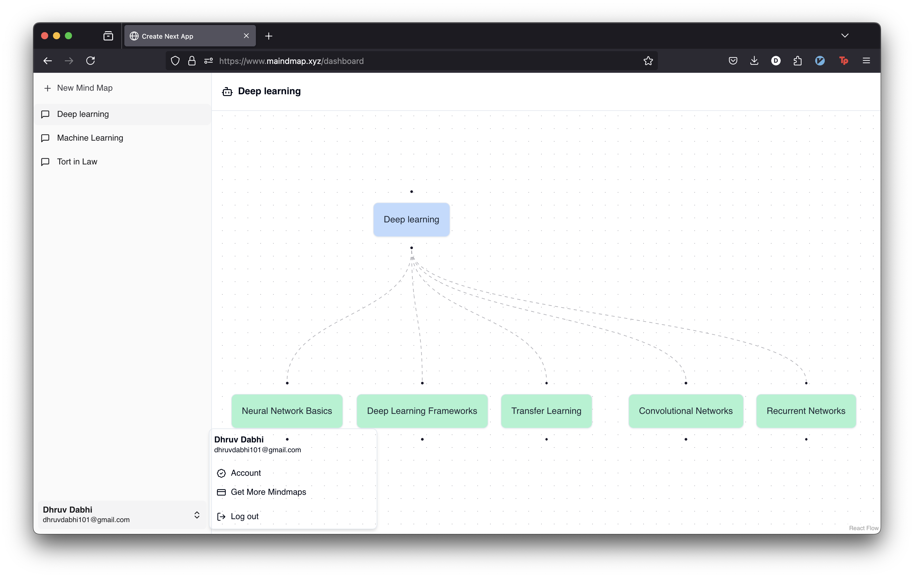914x578 pixels.
Task: Open the extensions puzzle-piece icon
Action: 797,61
